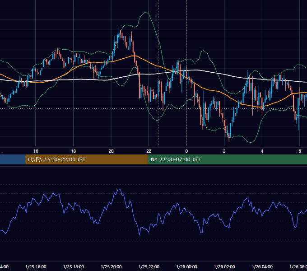This screenshot has height=271, width=307.
Task: Click the 1/26 04:00 bottom axis label
Action: pos(262,266)
